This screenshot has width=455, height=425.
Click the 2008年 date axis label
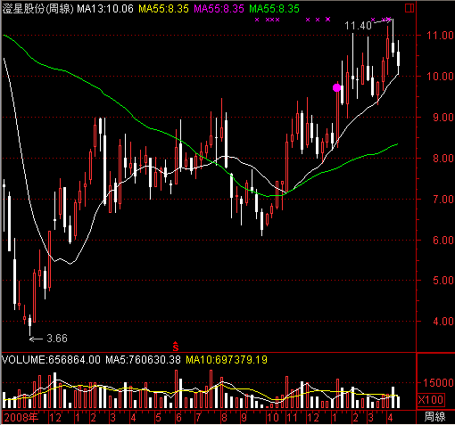tap(21, 418)
